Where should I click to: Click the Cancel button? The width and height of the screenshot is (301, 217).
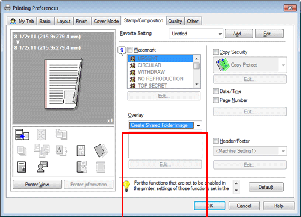click(x=244, y=206)
